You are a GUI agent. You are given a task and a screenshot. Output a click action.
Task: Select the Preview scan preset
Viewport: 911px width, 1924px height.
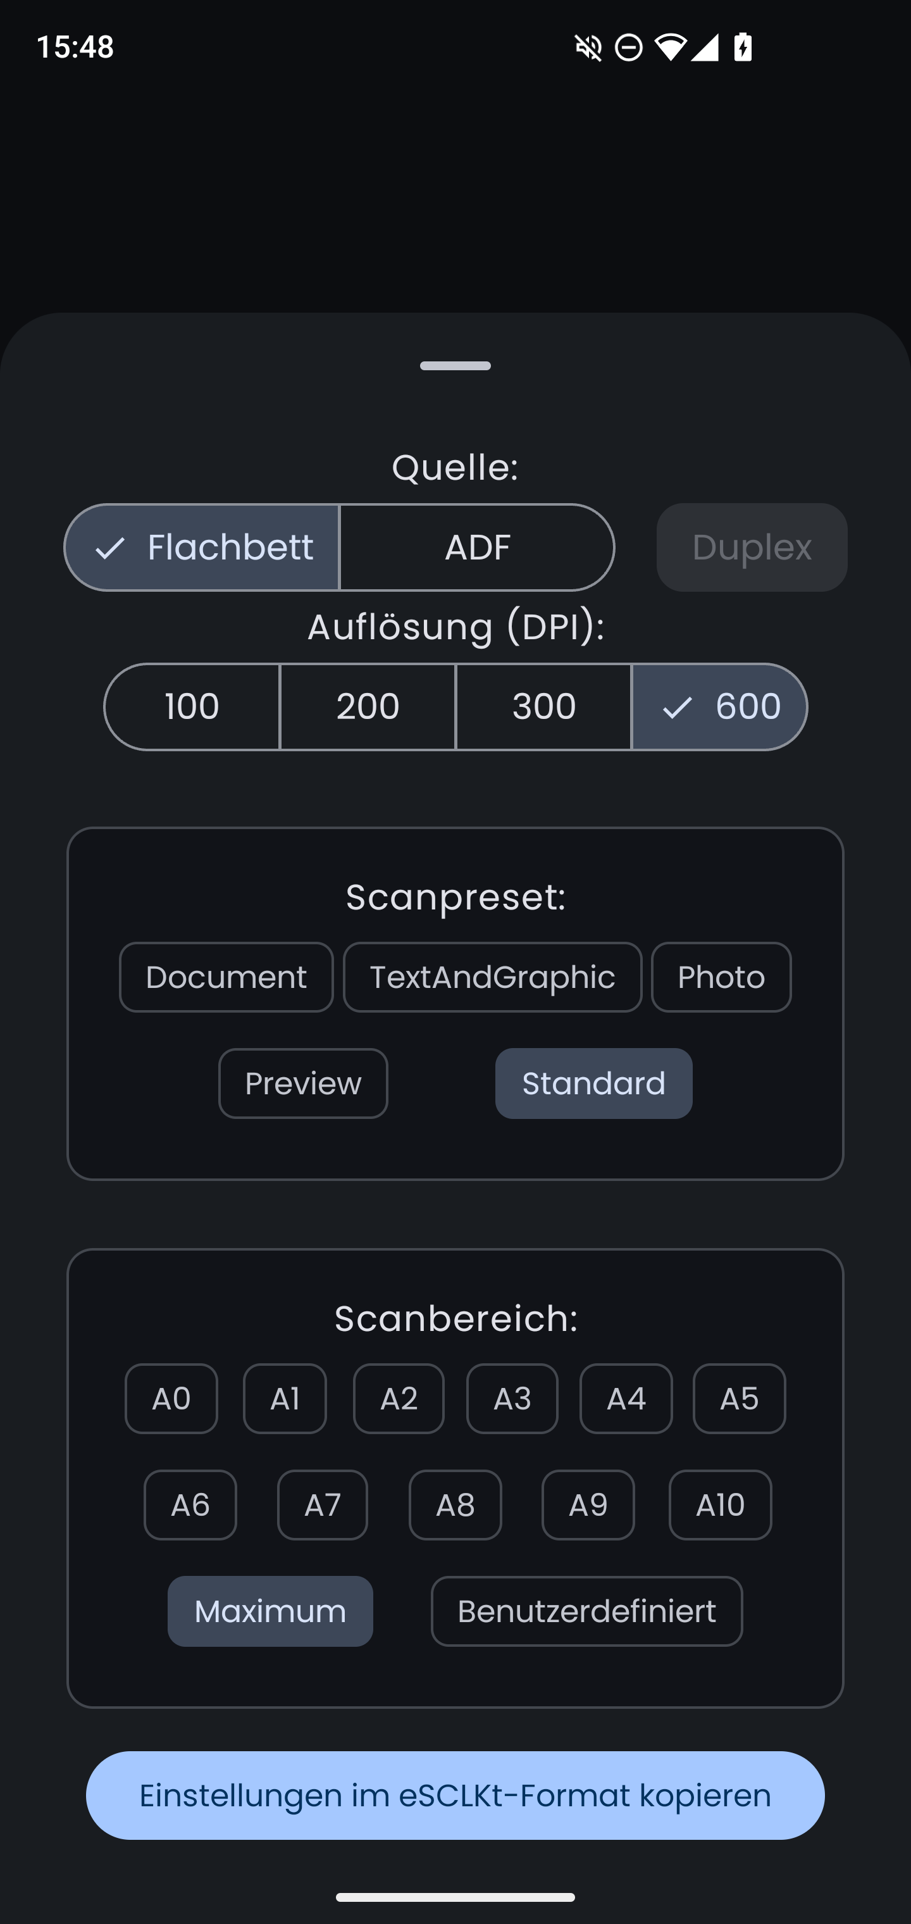[303, 1083]
